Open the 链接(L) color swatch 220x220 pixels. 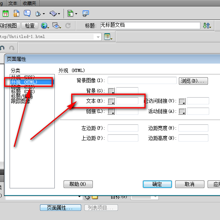click(x=111, y=112)
